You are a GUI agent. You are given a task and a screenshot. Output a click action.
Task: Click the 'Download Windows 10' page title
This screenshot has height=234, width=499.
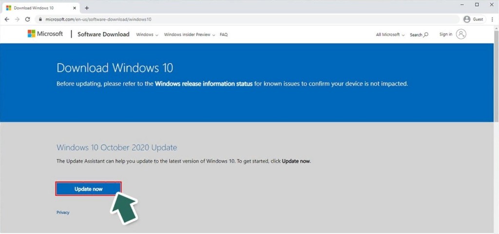[115, 68]
